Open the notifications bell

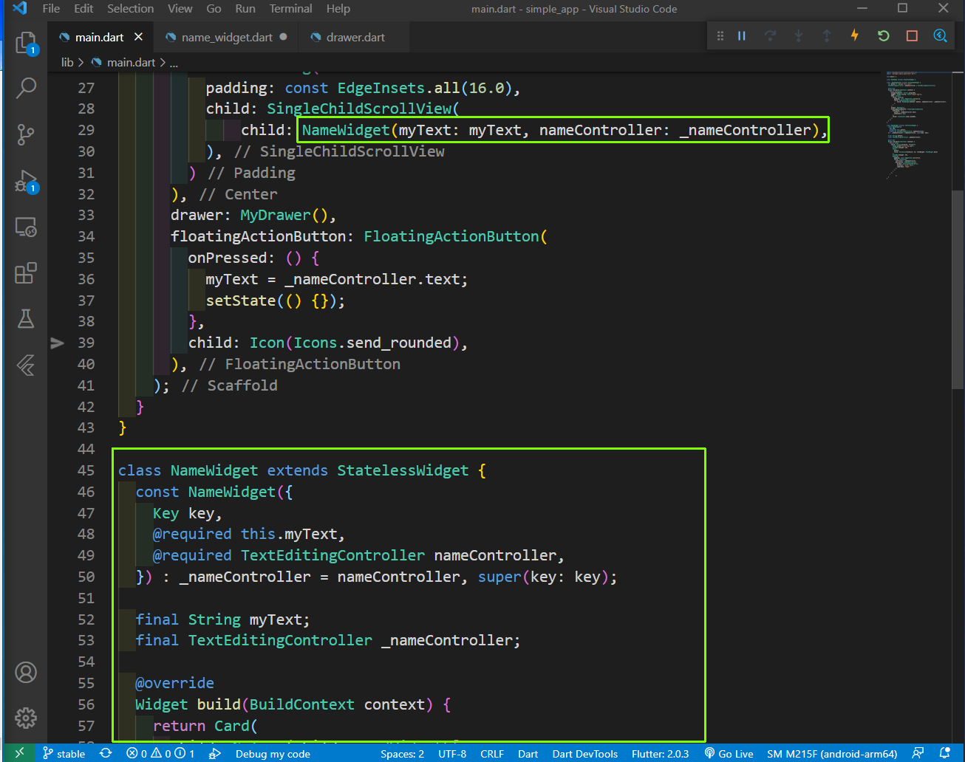(x=944, y=753)
